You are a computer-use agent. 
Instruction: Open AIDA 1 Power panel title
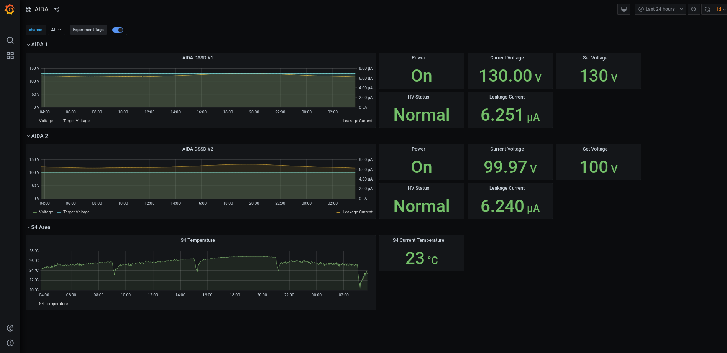[418, 58]
